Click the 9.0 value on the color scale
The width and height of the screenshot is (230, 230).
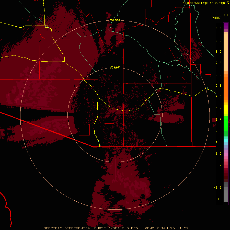point(218,40)
